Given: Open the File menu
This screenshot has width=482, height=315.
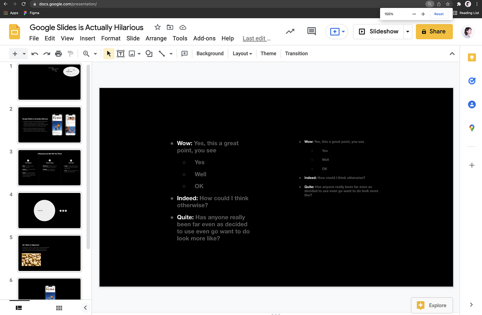Looking at the screenshot, I should pos(34,39).
